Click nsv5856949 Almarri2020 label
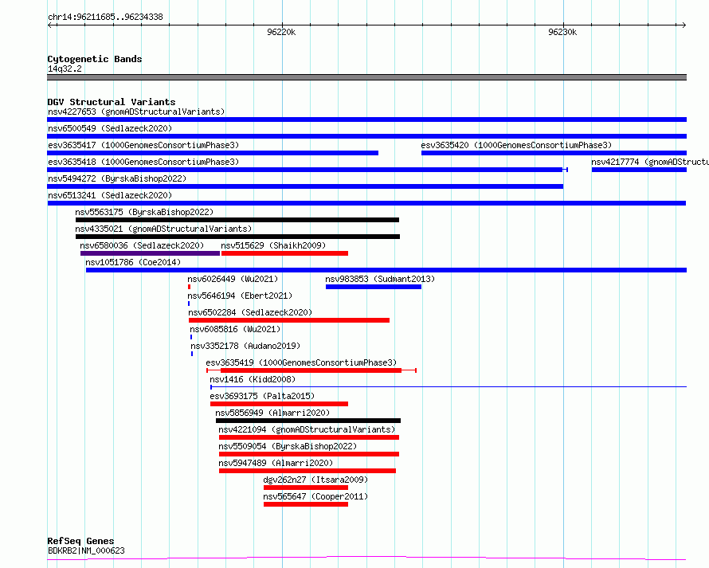709x568 pixels. [x=272, y=413]
